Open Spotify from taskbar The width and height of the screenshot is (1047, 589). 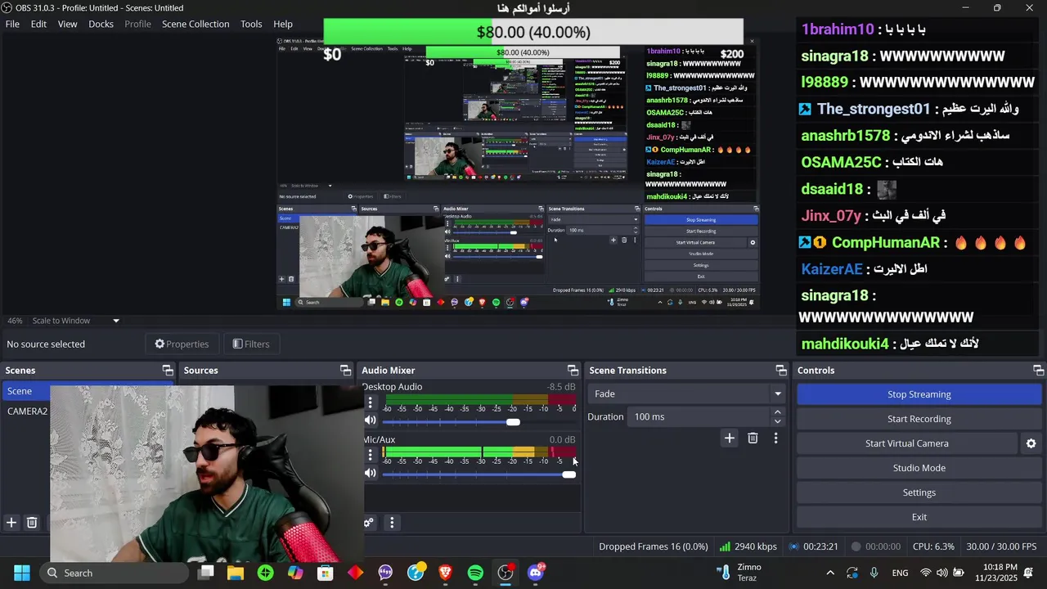click(475, 573)
